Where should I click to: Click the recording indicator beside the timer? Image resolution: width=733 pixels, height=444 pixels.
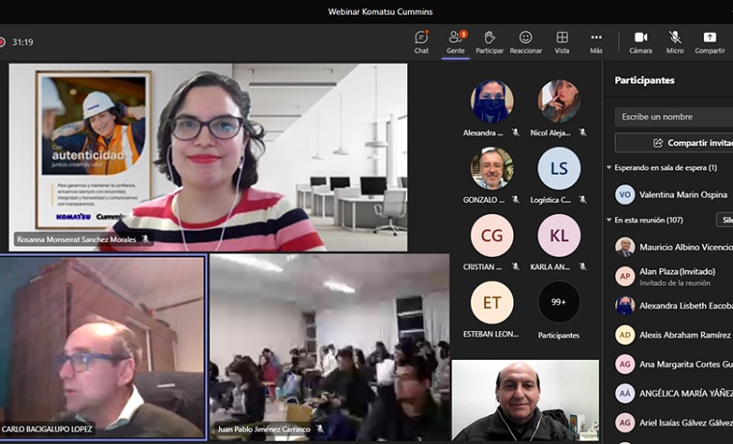pos(2,42)
